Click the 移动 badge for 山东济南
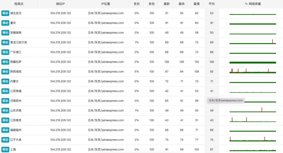Screen dimensions: 283x153 point(5,110)
